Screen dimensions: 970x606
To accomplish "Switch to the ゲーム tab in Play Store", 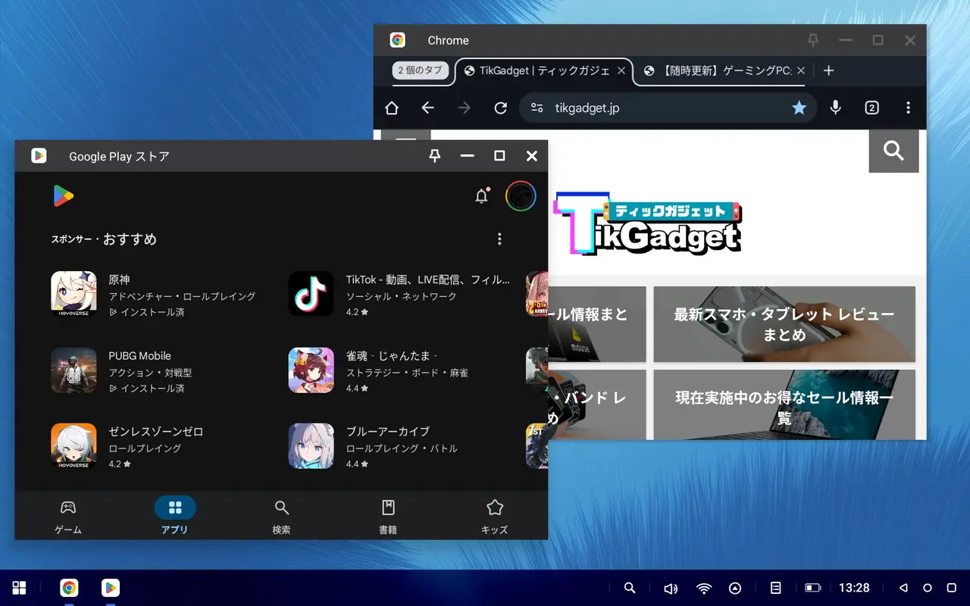I will pyautogui.click(x=68, y=516).
